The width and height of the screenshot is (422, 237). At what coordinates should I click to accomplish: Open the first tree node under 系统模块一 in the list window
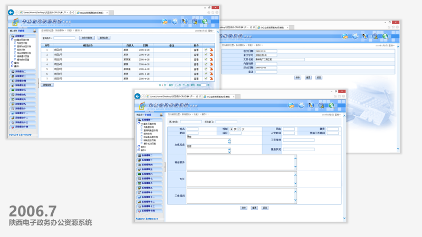point(21,40)
